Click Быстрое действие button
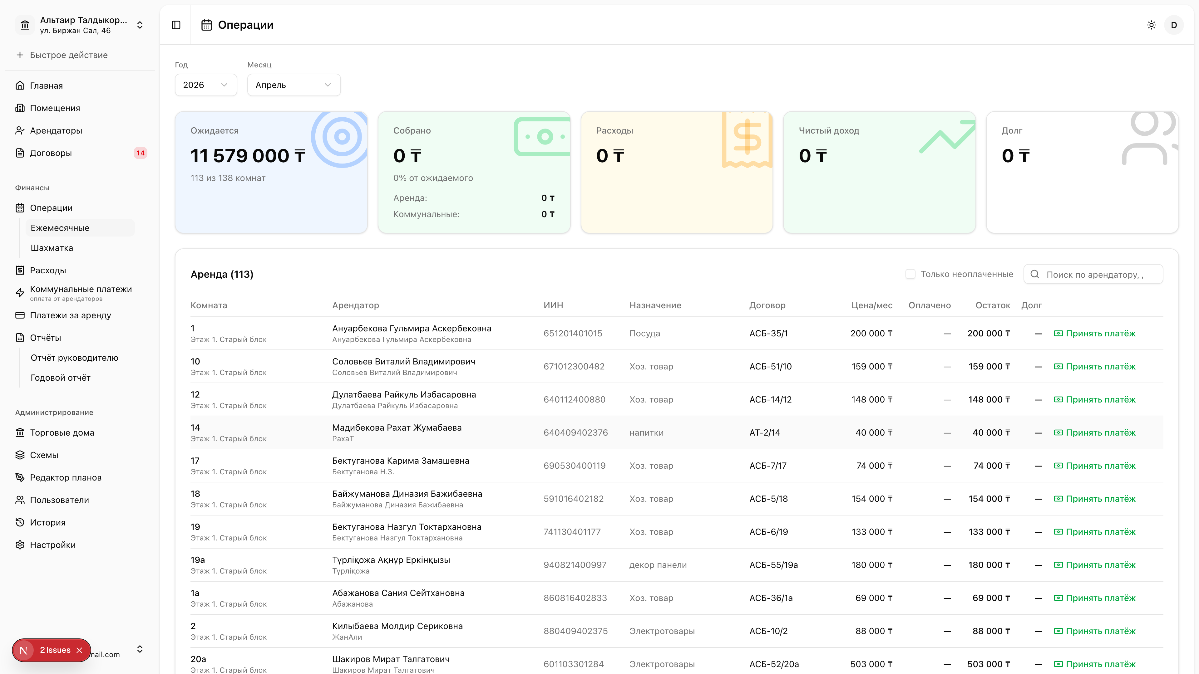Viewport: 1199px width, 674px height. click(x=80, y=55)
